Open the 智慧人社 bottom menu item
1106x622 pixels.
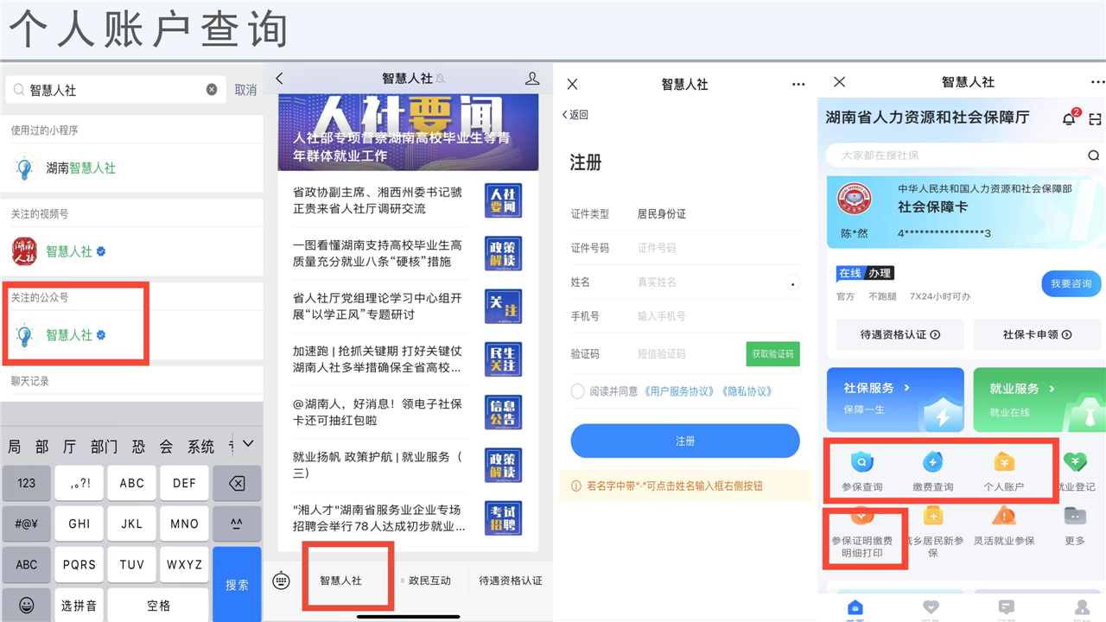(340, 581)
